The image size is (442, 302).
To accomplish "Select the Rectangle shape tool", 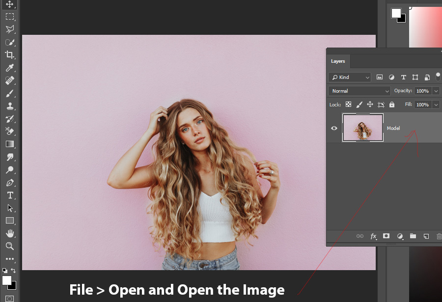I will tap(10, 221).
